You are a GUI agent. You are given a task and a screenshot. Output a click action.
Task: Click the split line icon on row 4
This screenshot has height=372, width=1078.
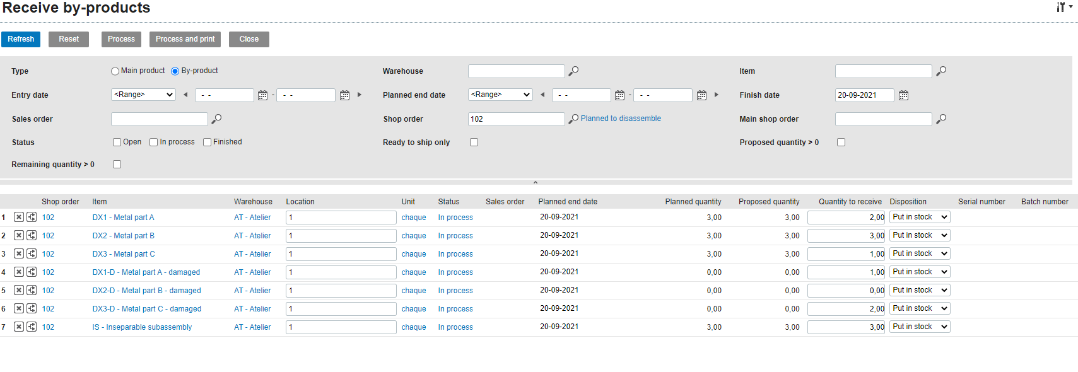[32, 272]
